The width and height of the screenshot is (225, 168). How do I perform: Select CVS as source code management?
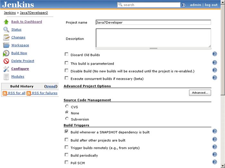[67, 106]
